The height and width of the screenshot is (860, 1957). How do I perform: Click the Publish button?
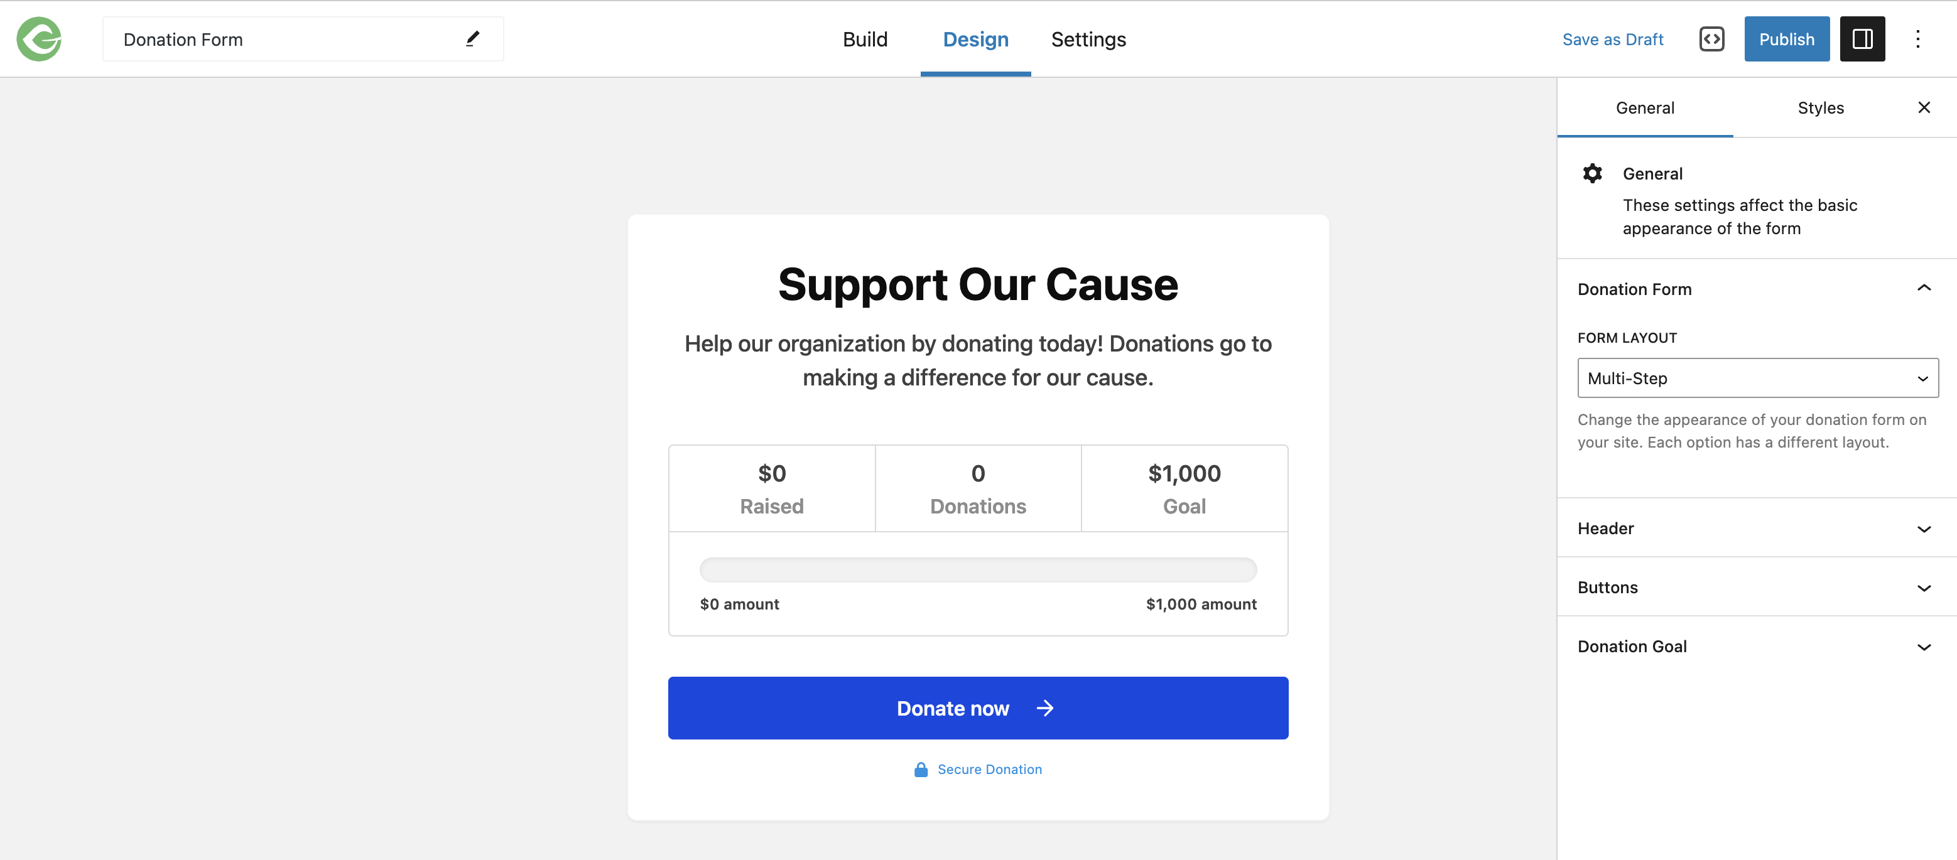[1786, 39]
